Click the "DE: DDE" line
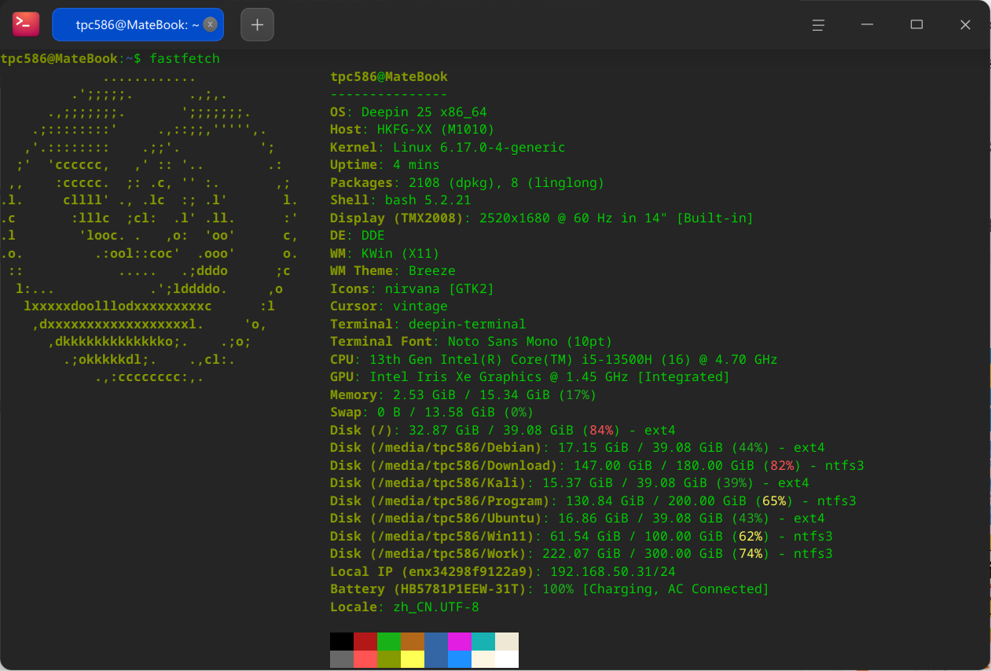Image resolution: width=991 pixels, height=671 pixels. 357,236
